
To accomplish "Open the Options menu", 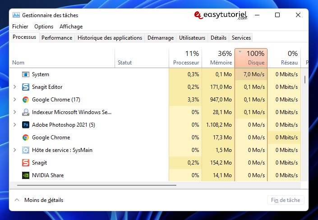I will [44, 27].
